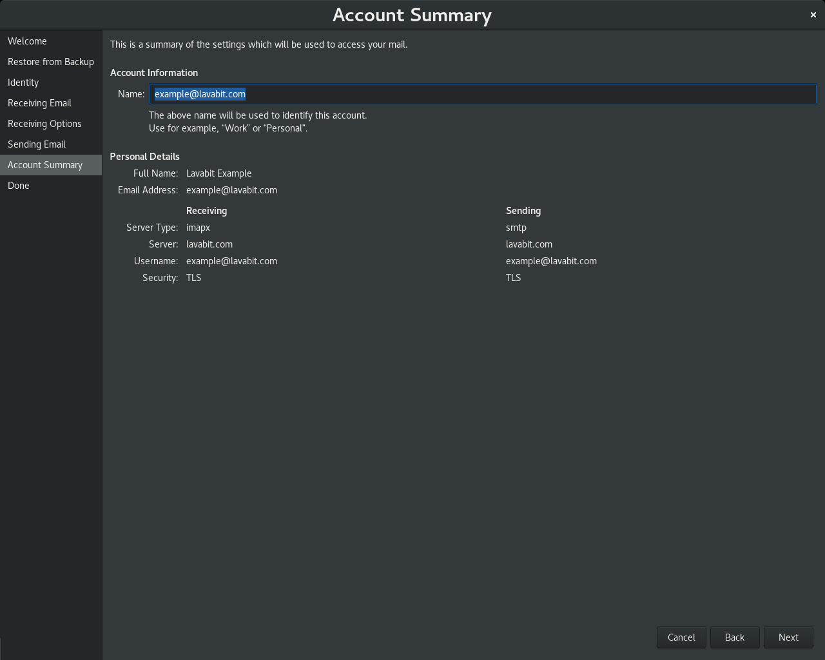Proceed with the Next button
Image resolution: width=825 pixels, height=660 pixels.
click(788, 637)
